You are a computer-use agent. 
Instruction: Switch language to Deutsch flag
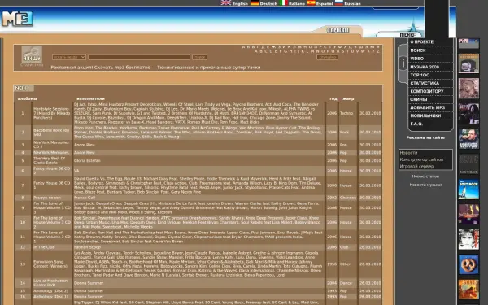coord(255,2)
